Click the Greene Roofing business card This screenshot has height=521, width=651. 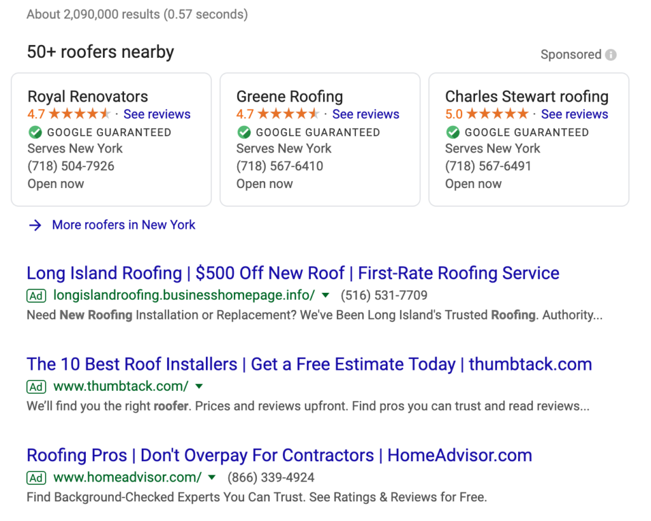point(320,139)
